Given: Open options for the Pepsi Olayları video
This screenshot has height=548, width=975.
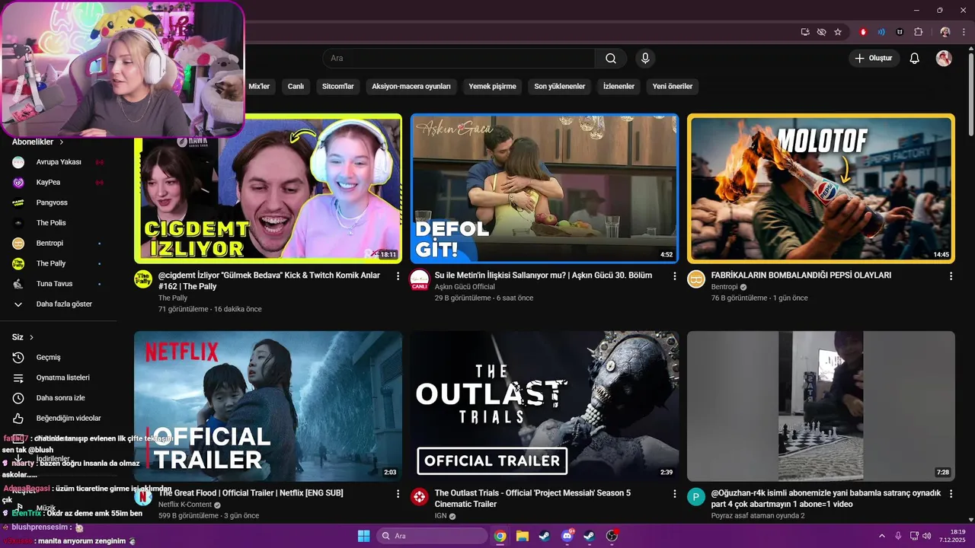Looking at the screenshot, I should click(x=951, y=276).
